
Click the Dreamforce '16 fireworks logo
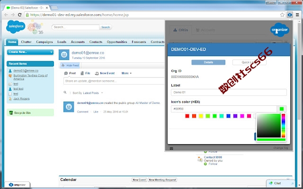36,27
